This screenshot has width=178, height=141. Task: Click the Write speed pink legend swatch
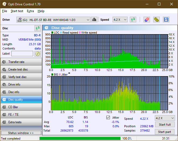pyautogui.click(x=80, y=33)
